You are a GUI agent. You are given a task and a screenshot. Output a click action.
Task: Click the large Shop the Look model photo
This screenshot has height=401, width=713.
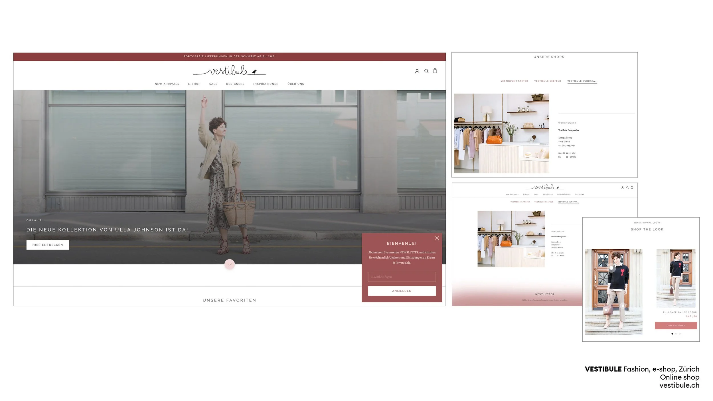click(614, 292)
